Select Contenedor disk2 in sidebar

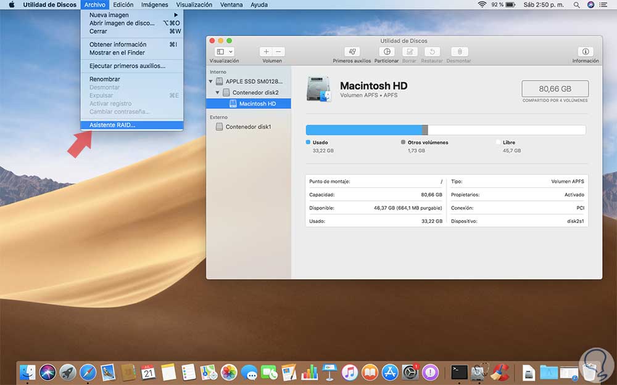[x=249, y=92]
